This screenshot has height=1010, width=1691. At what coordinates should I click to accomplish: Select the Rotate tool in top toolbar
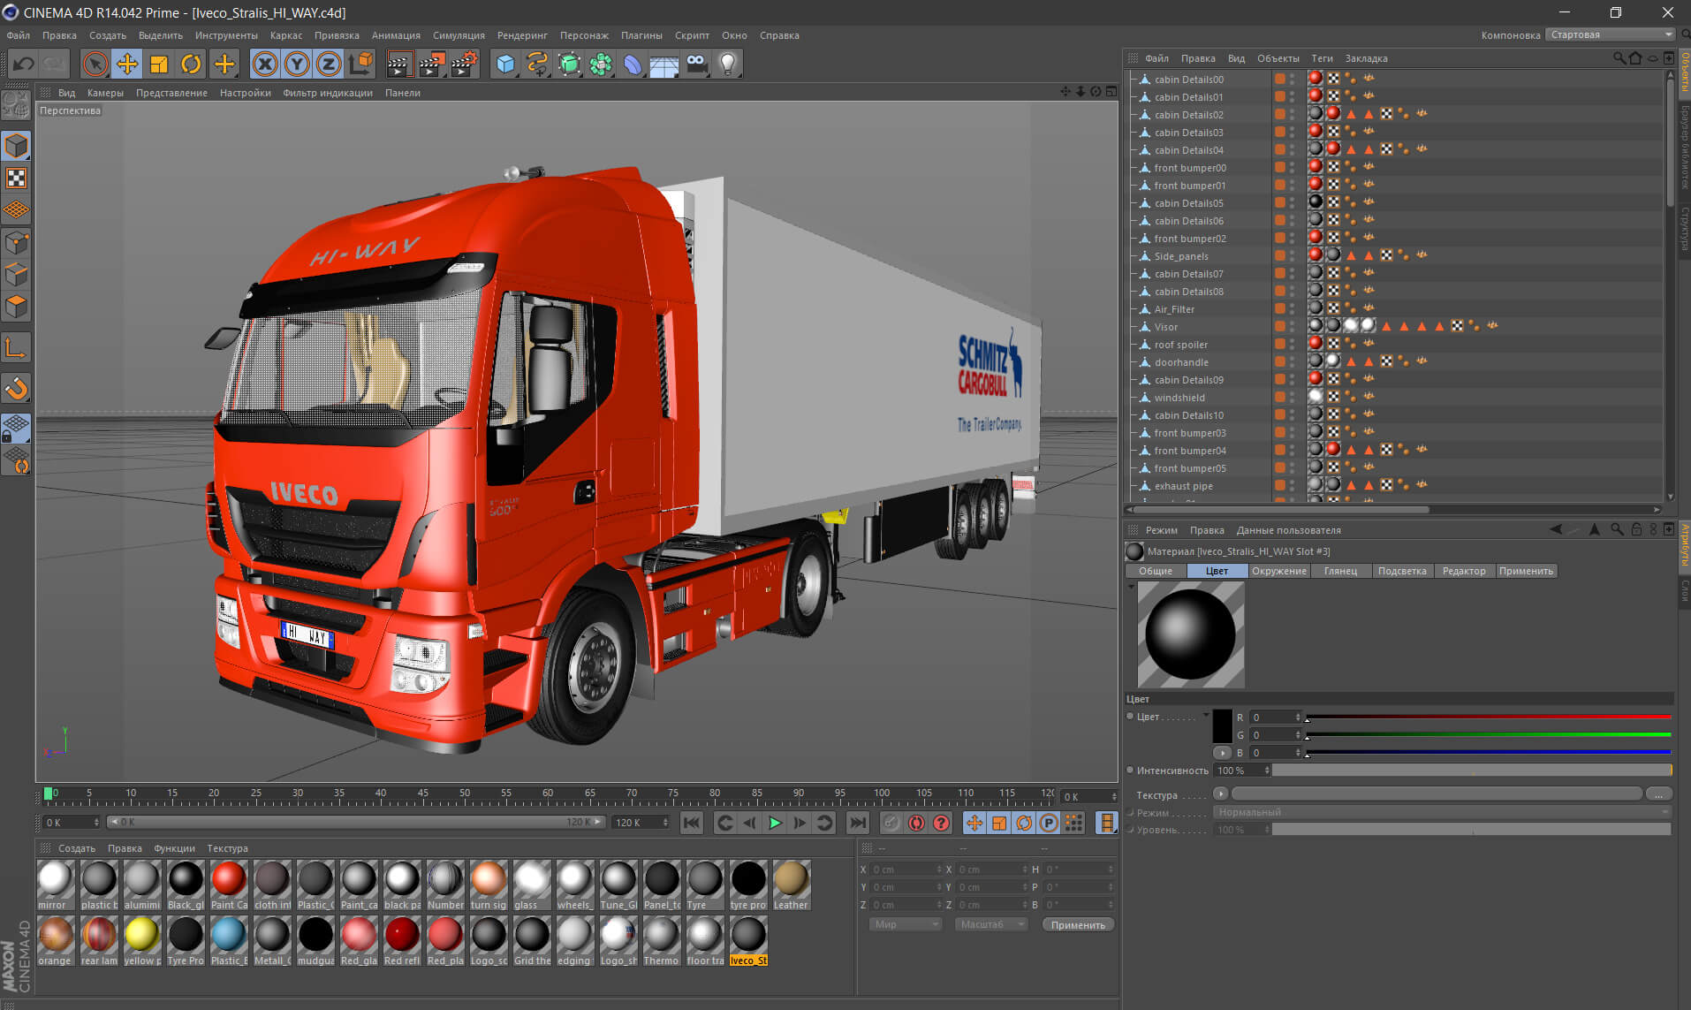click(x=191, y=64)
